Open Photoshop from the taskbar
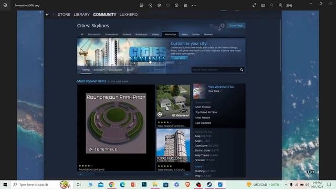The width and height of the screenshot is (336, 189). click(144, 184)
